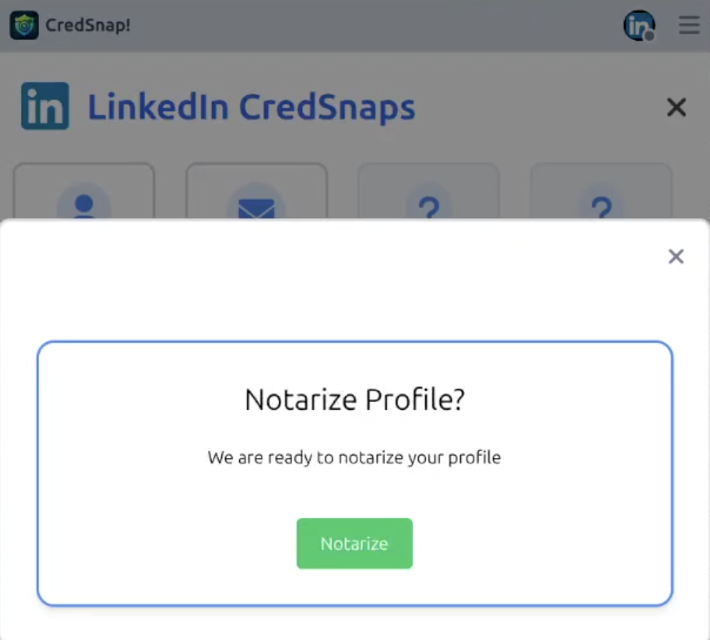710x640 pixels.
Task: Click the dimmed header bar's empty middle area
Action: tap(369, 25)
